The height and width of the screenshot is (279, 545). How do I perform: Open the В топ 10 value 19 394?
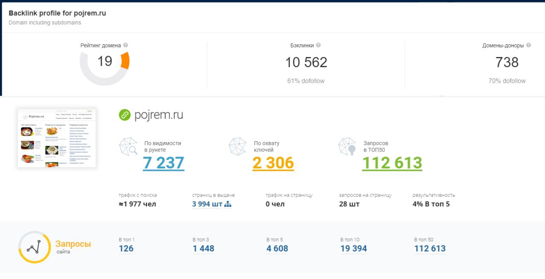click(x=354, y=249)
